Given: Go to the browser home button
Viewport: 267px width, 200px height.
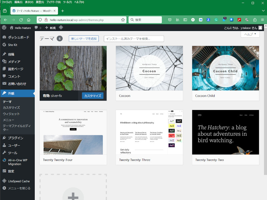Looking at the screenshot, I should point(29,20).
